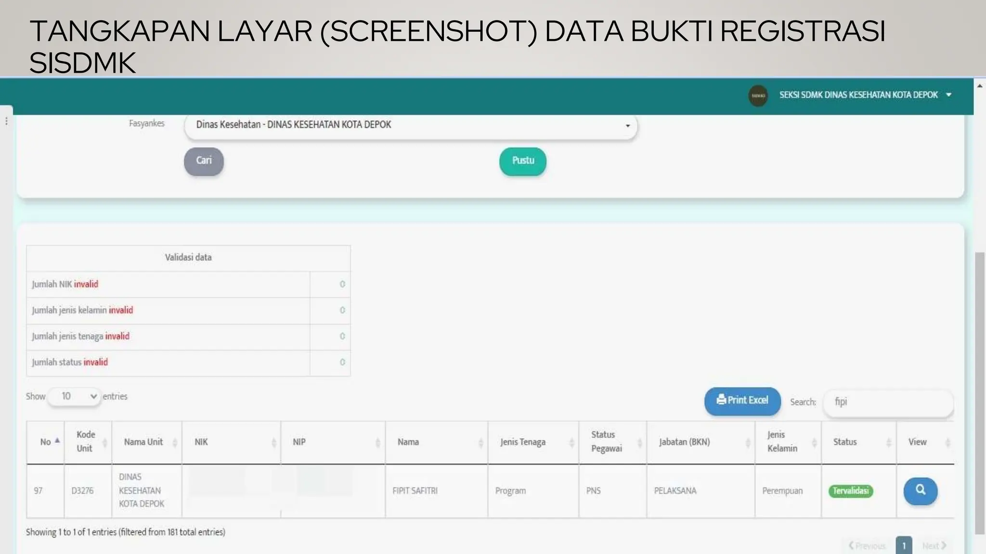Image resolution: width=986 pixels, height=554 pixels.
Task: Click the Next pagination link
Action: [x=934, y=546]
